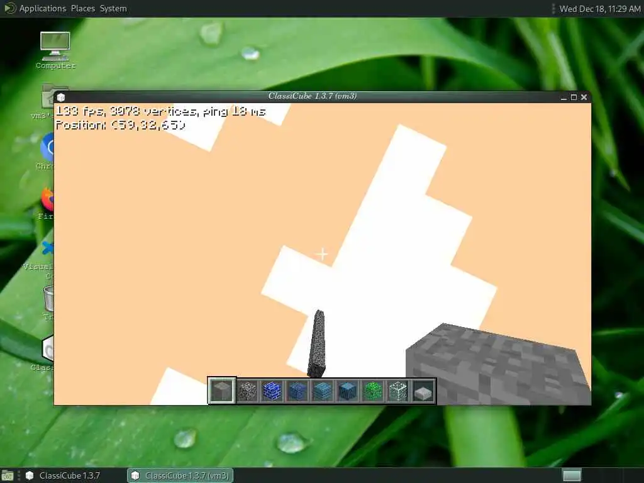This screenshot has width=644, height=483.
Task: Click the fps and ping status text
Action: click(160, 111)
